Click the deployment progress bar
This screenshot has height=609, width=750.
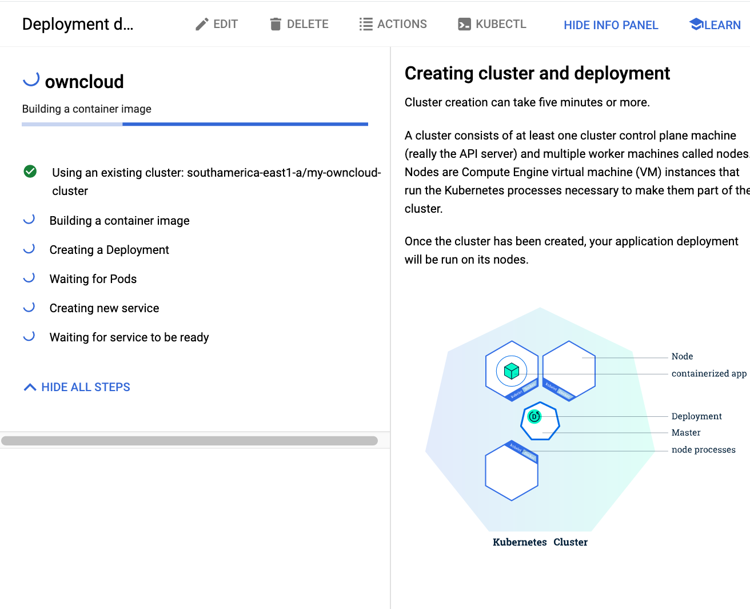pyautogui.click(x=195, y=124)
